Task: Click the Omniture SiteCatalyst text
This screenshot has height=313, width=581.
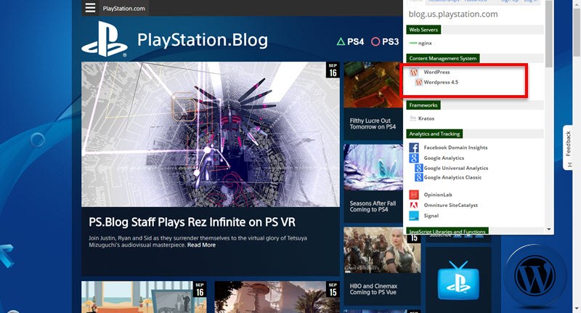Action: click(x=451, y=205)
